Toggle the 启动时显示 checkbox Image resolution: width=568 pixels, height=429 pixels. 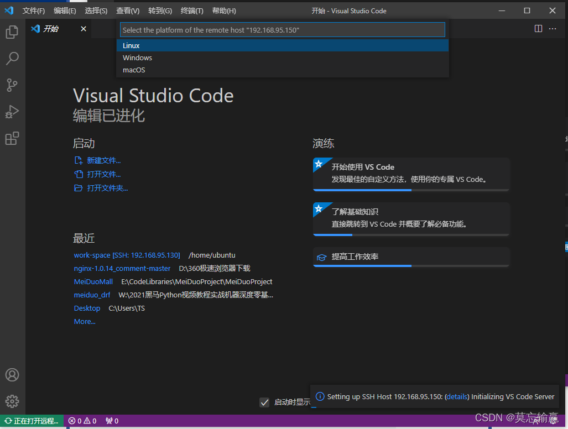click(264, 402)
